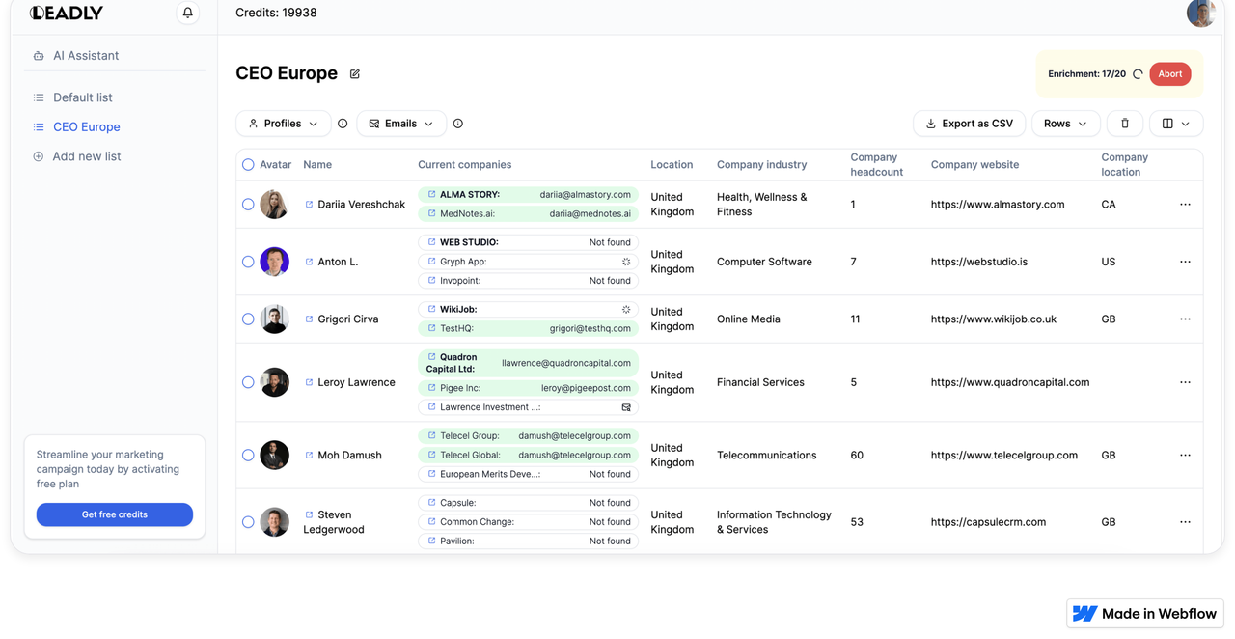Open the external link icon for Leroy Lawrence
1235x639 pixels.
click(x=309, y=382)
